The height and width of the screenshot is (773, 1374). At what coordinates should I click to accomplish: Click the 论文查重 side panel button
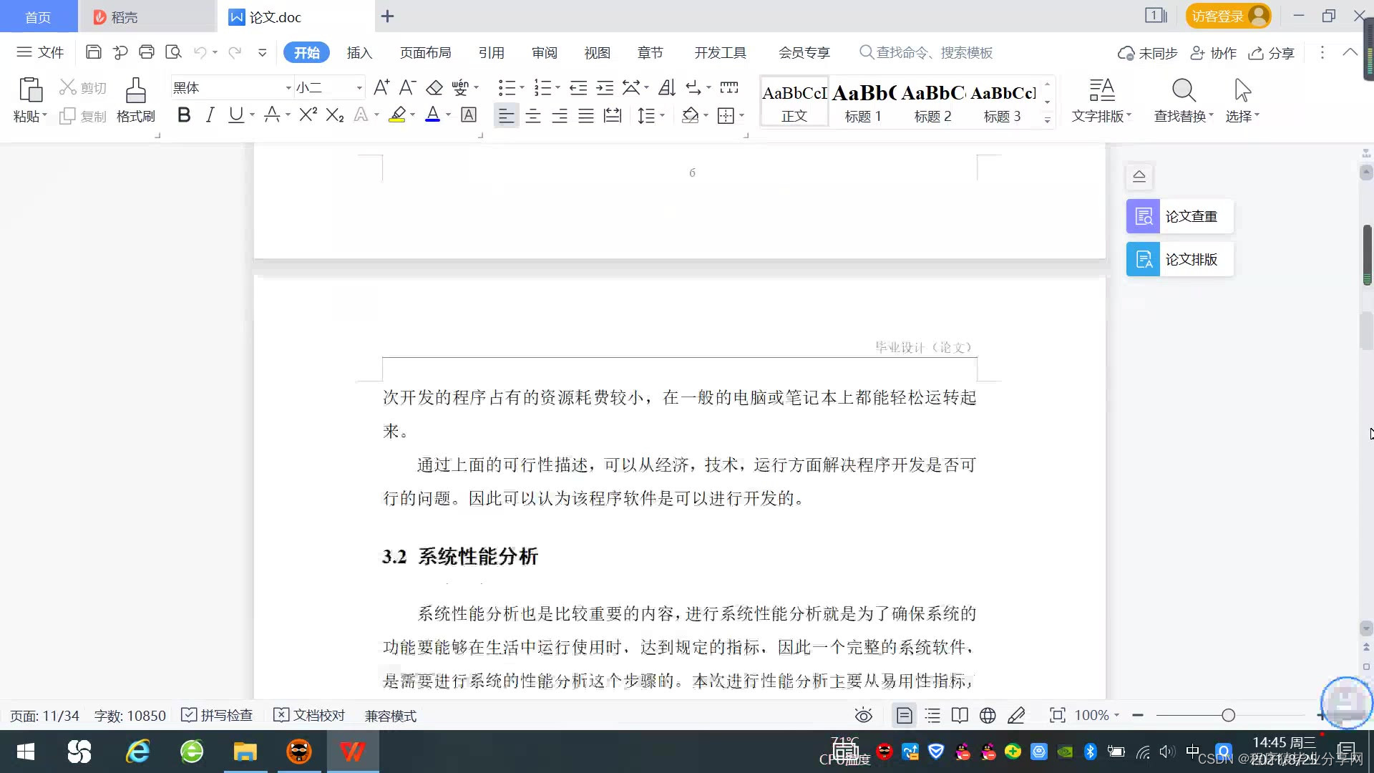(x=1179, y=216)
